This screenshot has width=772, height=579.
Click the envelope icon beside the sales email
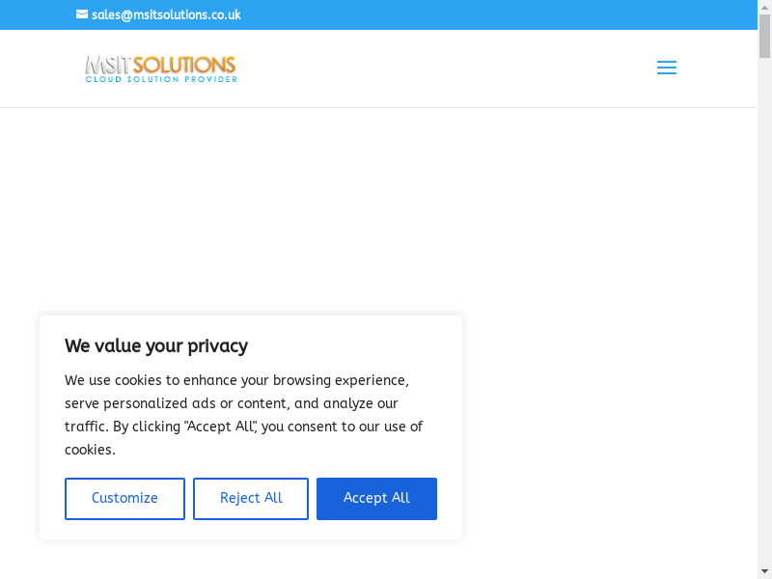(x=82, y=14)
